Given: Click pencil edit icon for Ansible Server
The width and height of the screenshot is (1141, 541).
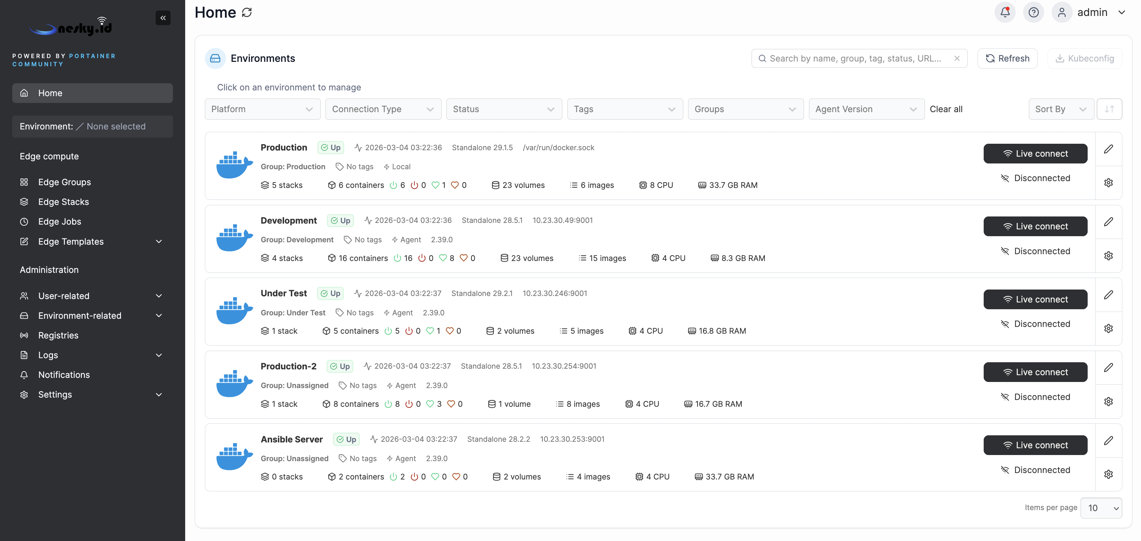Looking at the screenshot, I should (x=1108, y=440).
